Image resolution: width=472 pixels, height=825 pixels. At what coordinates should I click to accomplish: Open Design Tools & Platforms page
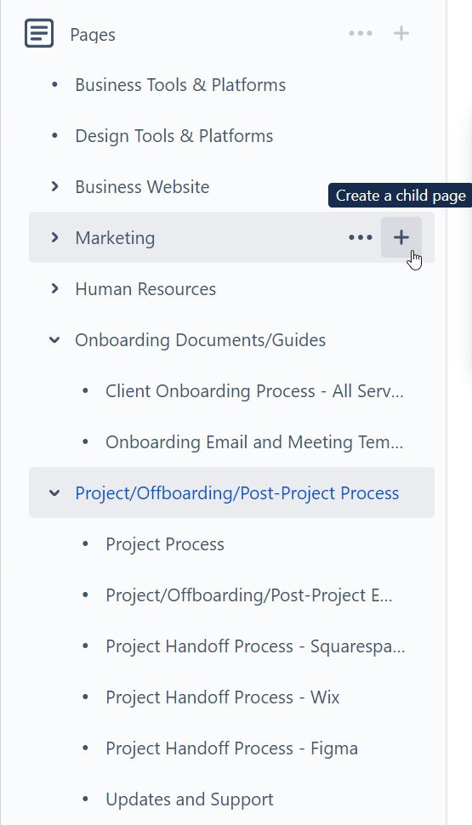click(174, 136)
